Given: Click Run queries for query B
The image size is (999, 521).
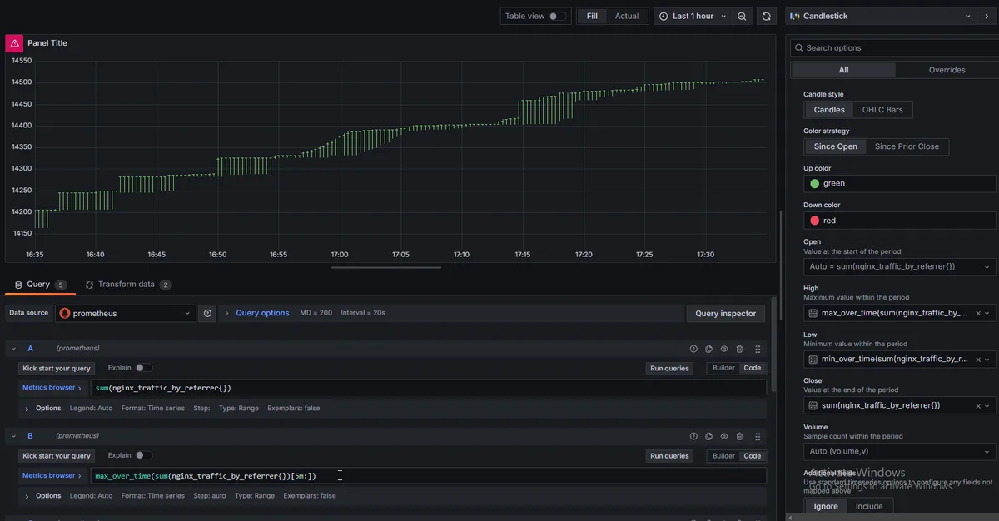Looking at the screenshot, I should pos(669,456).
